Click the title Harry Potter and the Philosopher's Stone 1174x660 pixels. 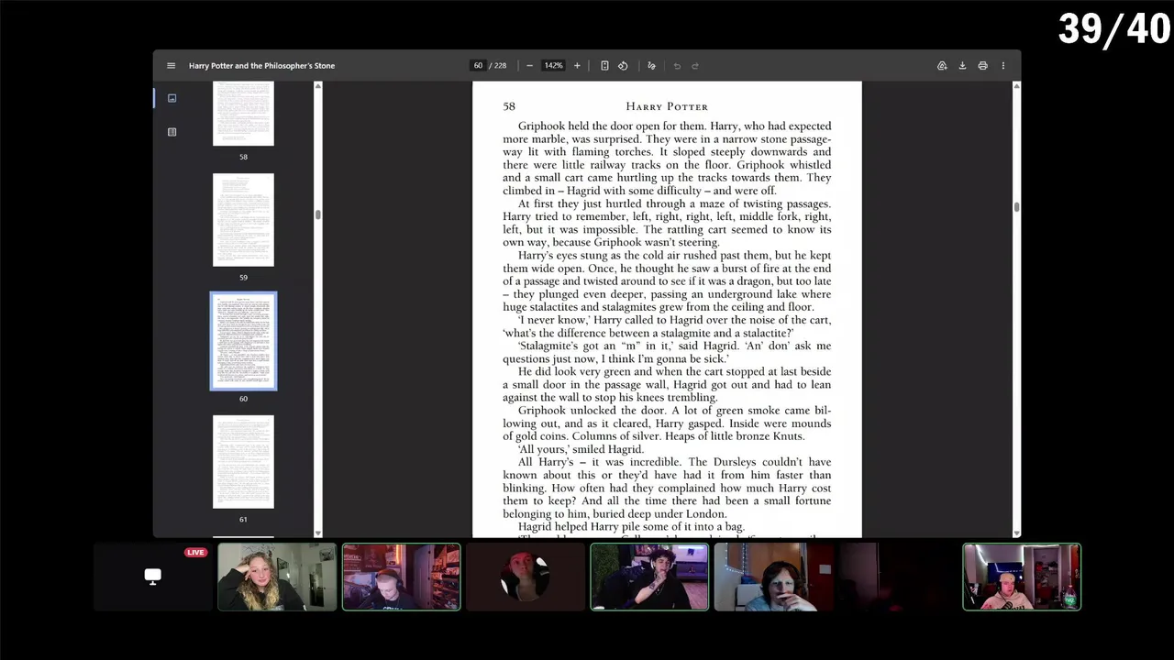[261, 66]
